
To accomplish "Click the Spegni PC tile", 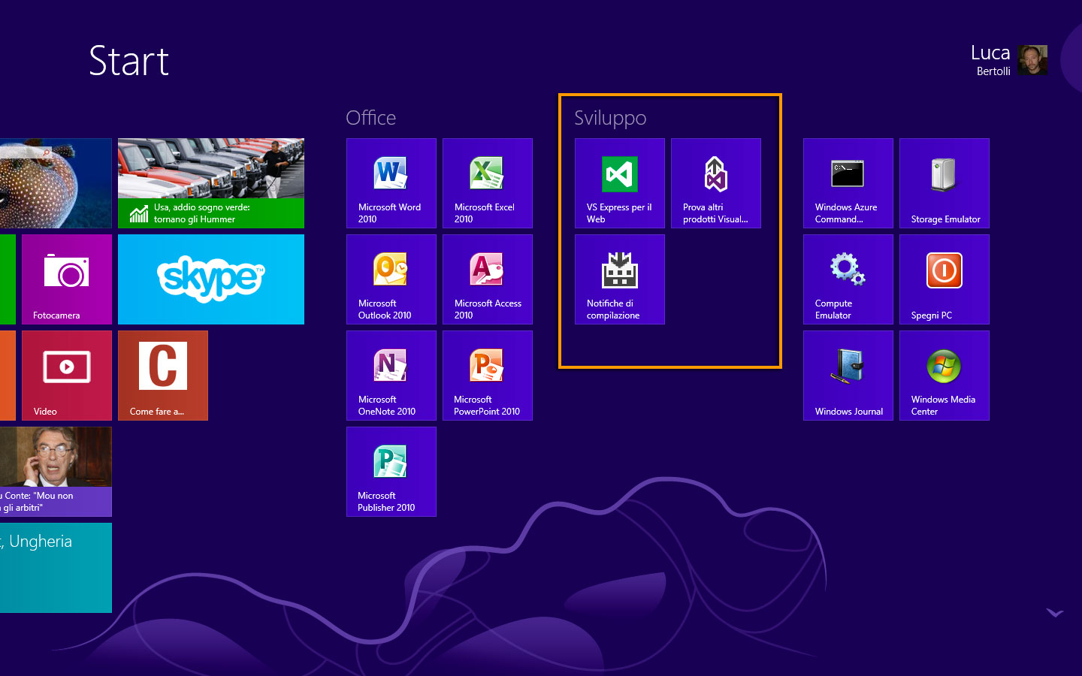I will point(944,279).
